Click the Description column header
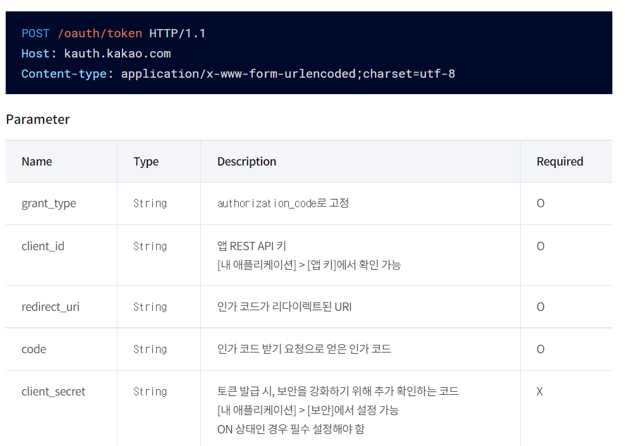The image size is (625, 446). [246, 162]
